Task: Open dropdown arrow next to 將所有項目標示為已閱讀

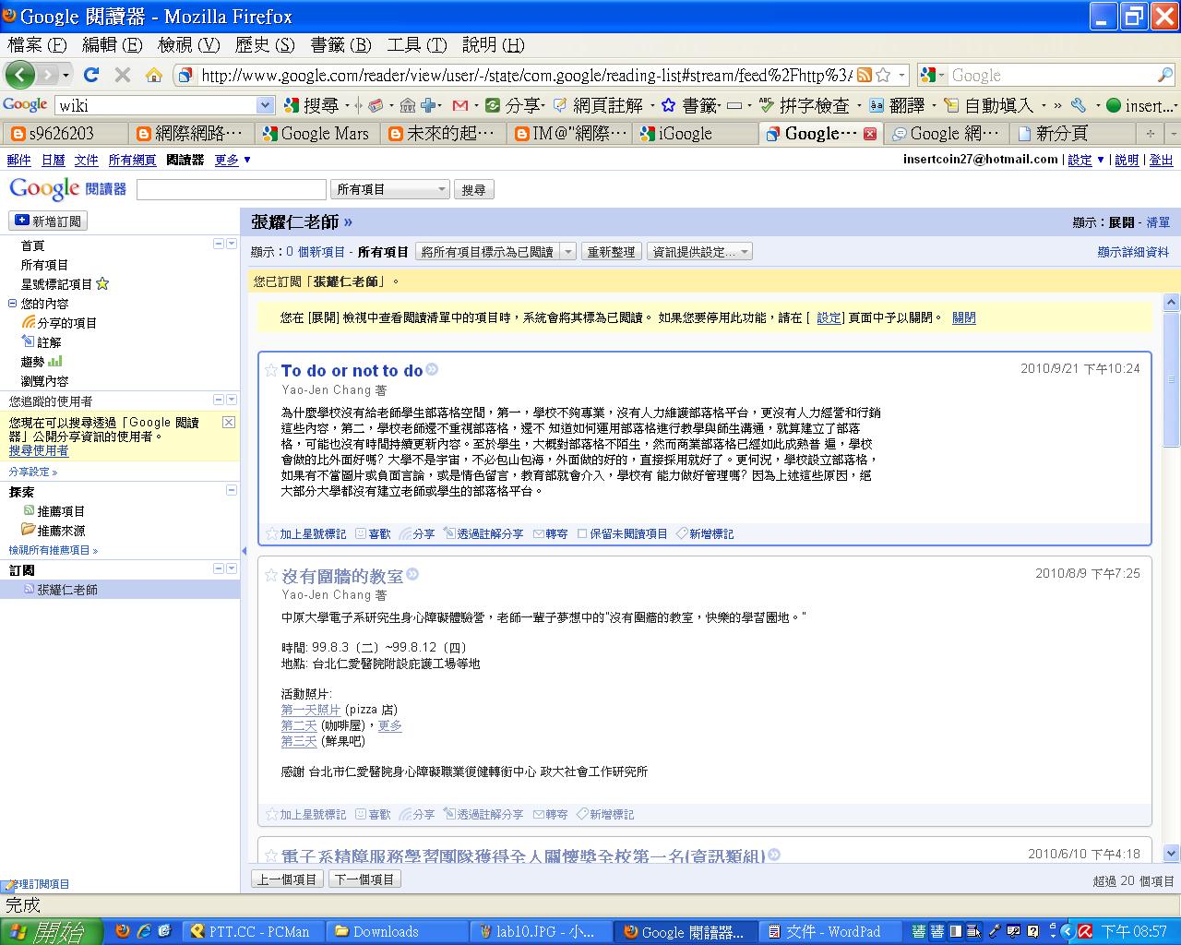Action: click(x=567, y=251)
